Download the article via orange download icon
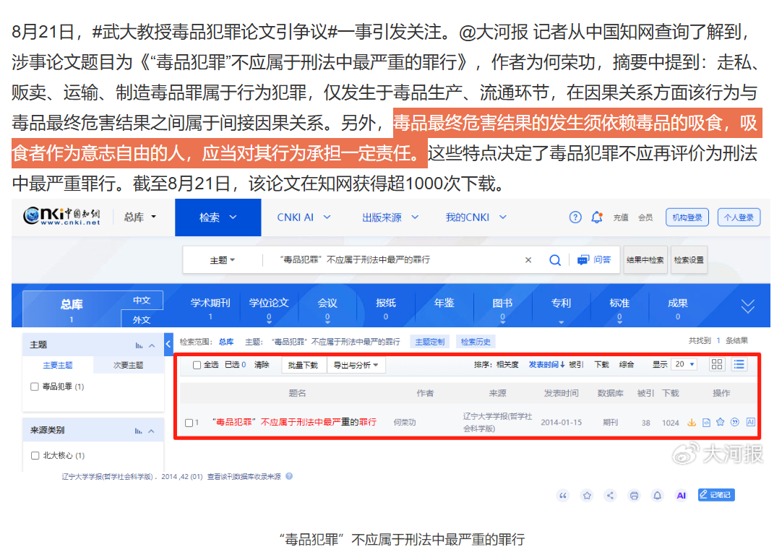The image size is (782, 560). (692, 423)
